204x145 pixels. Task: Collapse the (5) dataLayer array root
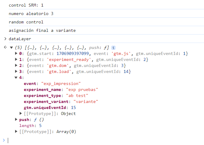11,48
